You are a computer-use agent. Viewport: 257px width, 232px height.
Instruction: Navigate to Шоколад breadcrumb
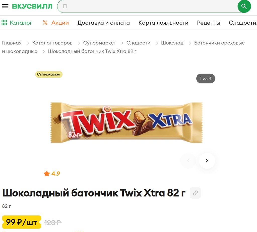172,43
